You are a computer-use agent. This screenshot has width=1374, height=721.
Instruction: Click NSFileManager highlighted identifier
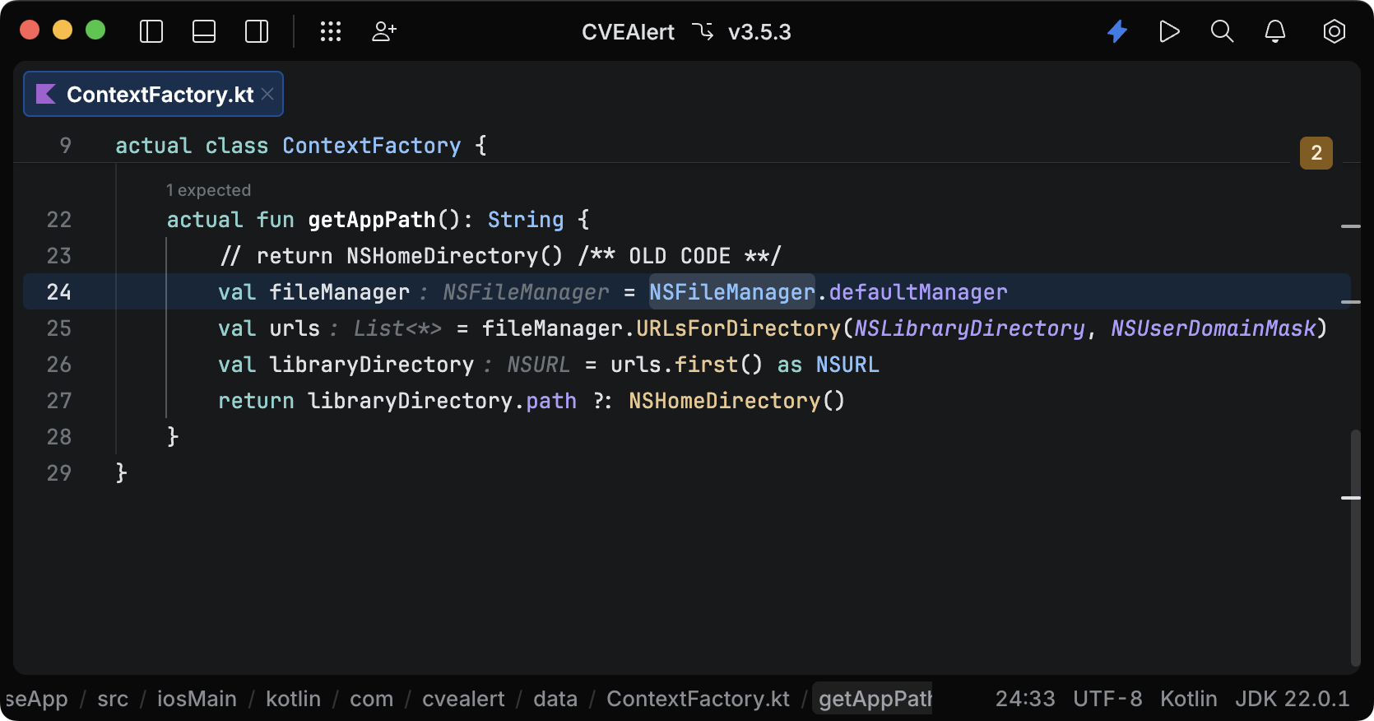[x=731, y=292]
